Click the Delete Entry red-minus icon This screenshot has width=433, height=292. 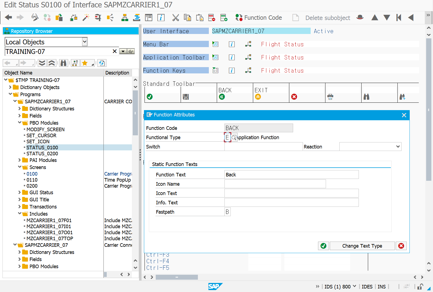point(212,18)
